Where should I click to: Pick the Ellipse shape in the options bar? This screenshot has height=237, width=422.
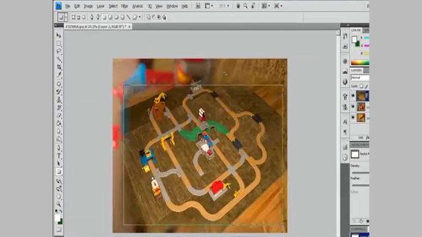116,17
